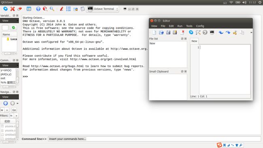This screenshot has height=148, width=263.
Task: Select y=sin(x) in command list
Action: coord(6,70)
